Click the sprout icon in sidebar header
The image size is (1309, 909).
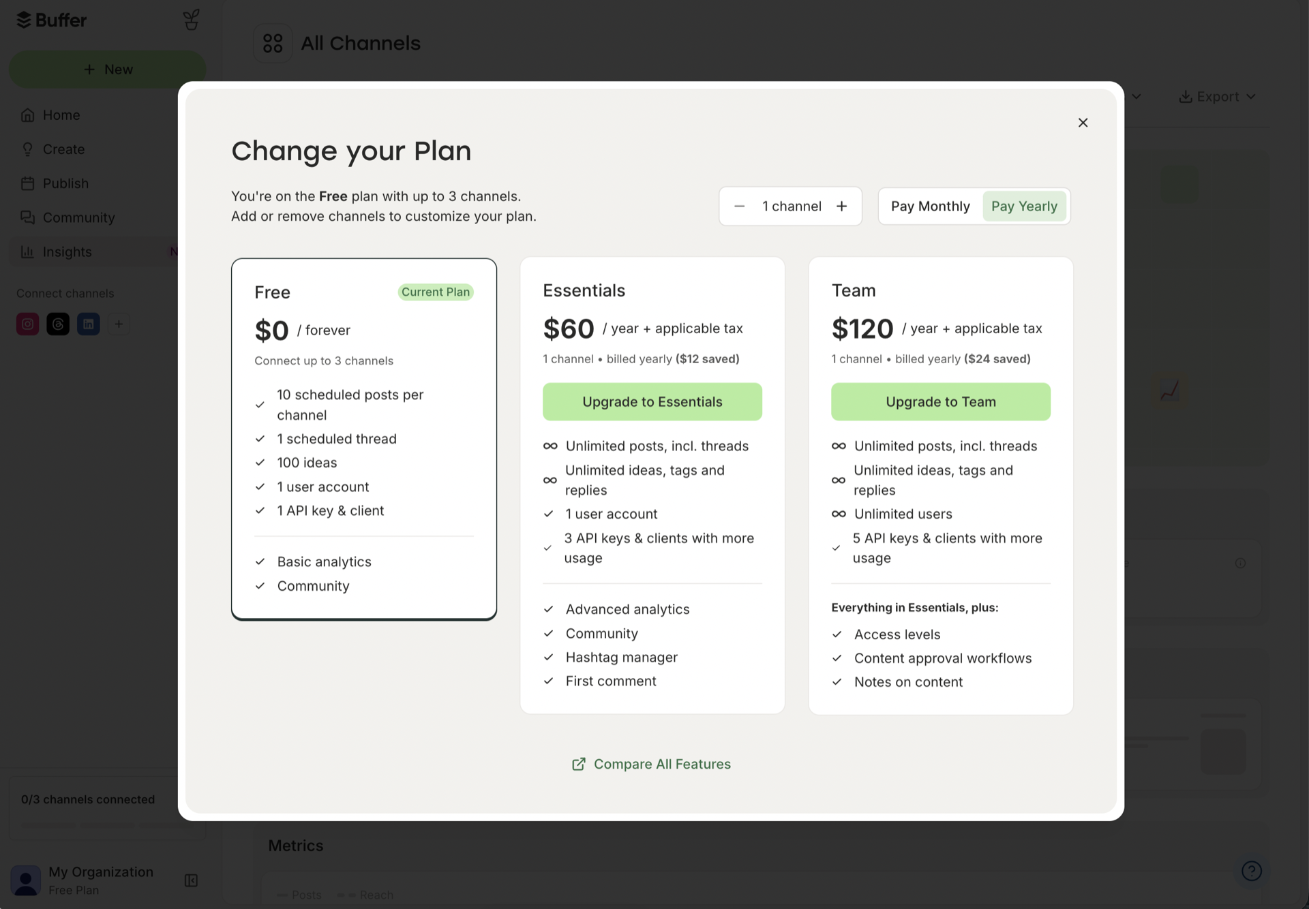[192, 20]
